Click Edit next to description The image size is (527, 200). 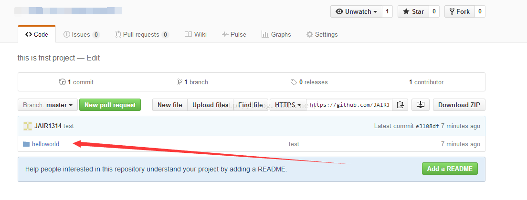pos(93,58)
